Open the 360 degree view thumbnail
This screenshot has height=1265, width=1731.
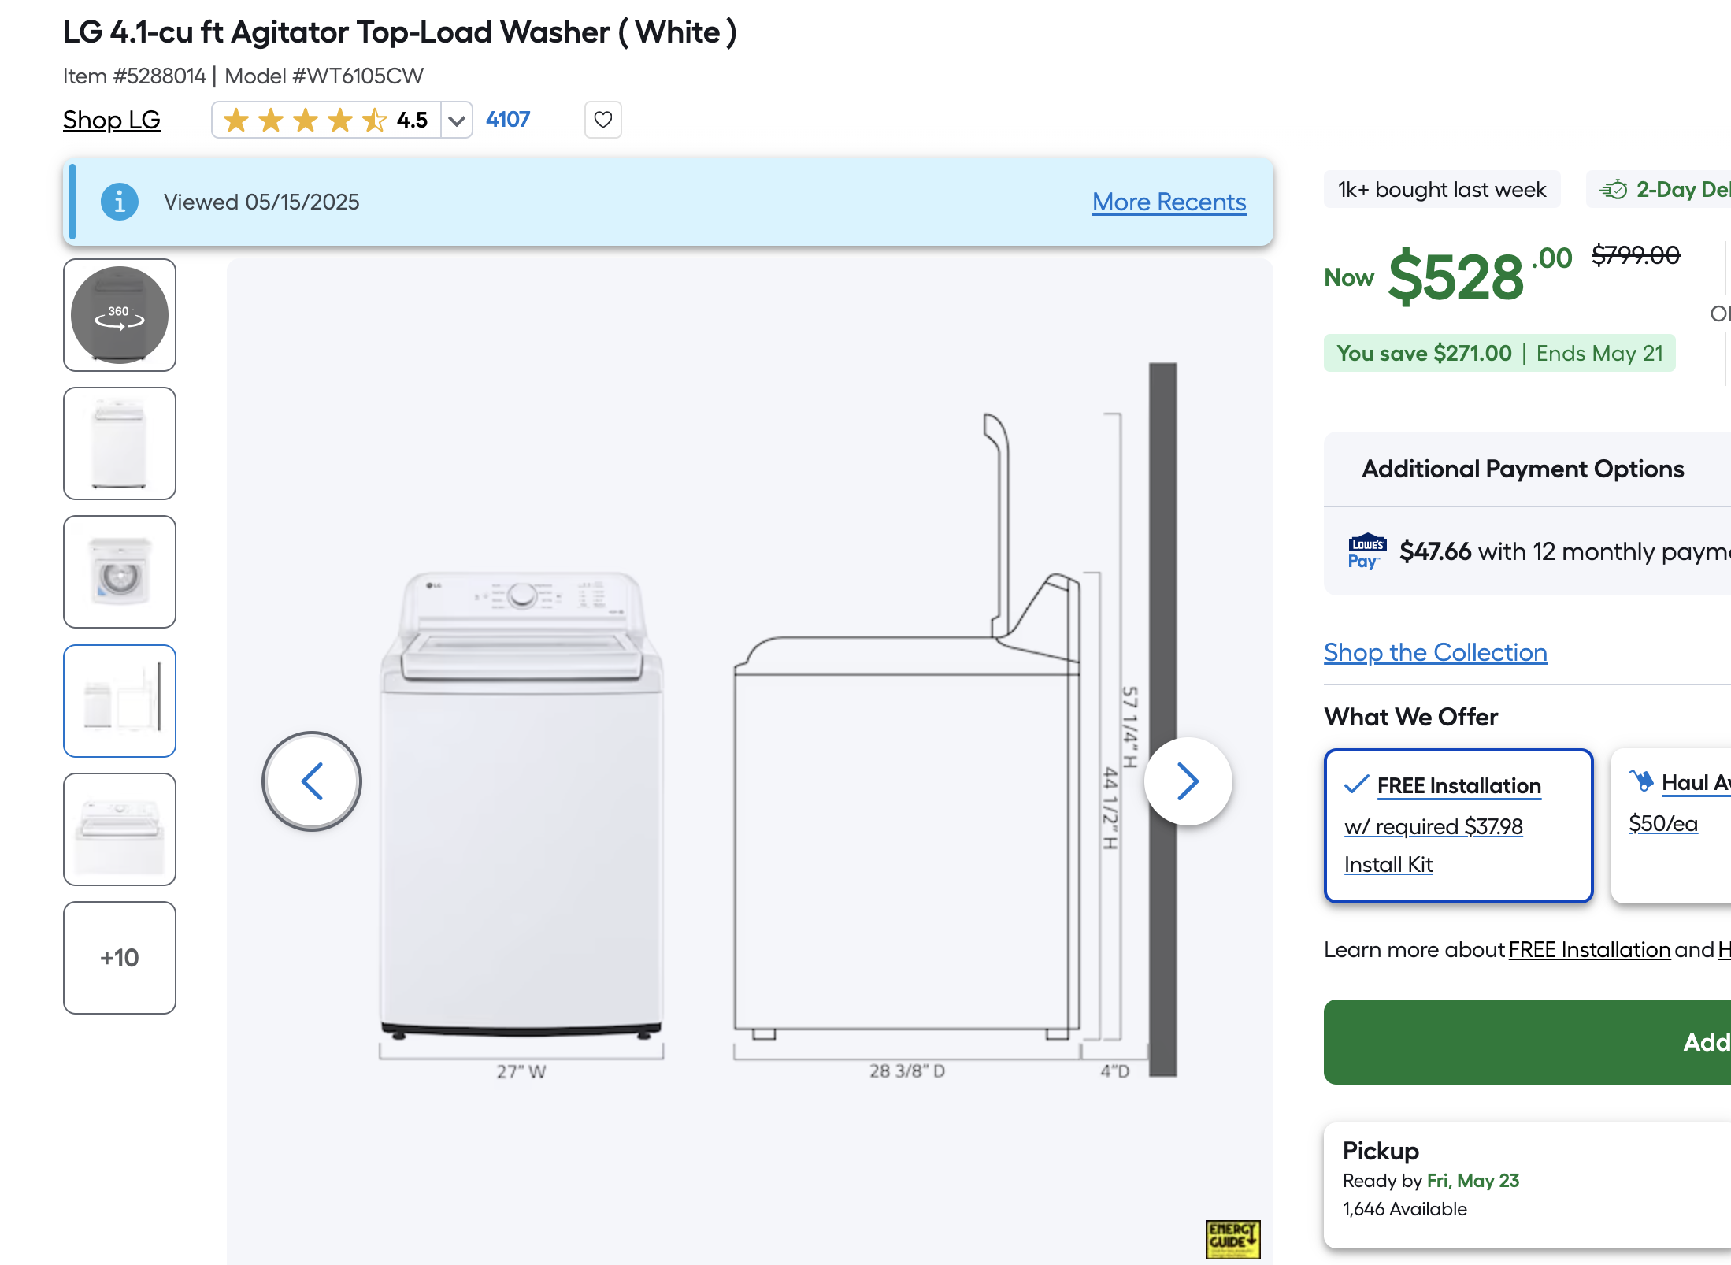point(120,315)
